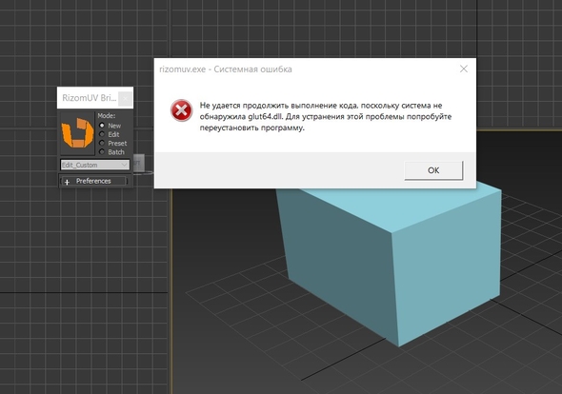Image resolution: width=562 pixels, height=394 pixels.
Task: Open the Edit_Custom preset dropdown
Action: [95, 165]
